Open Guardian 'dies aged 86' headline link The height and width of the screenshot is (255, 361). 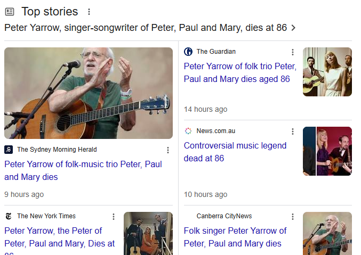(x=239, y=72)
